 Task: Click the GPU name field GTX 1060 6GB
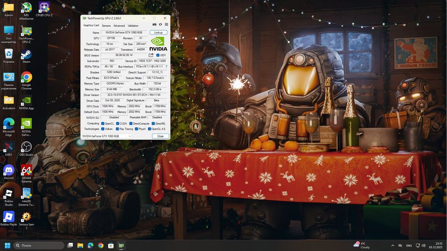(x=124, y=33)
